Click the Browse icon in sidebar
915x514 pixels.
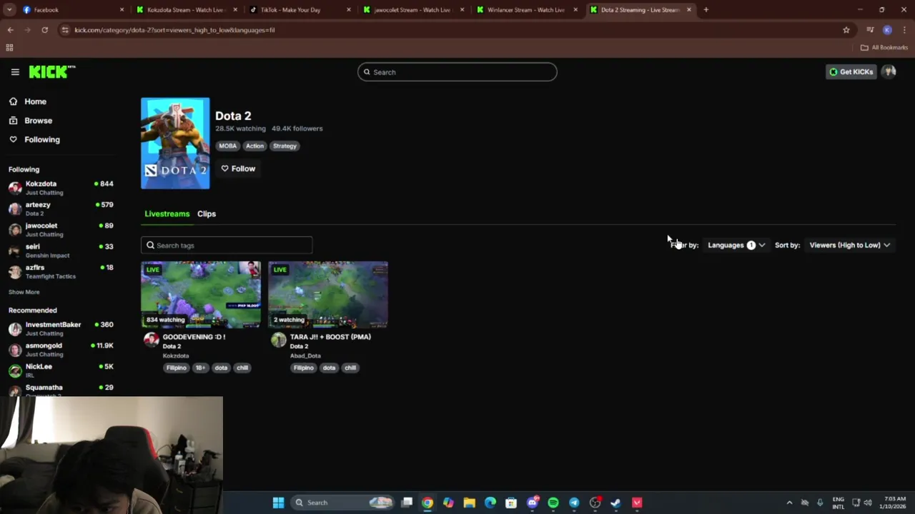point(13,121)
